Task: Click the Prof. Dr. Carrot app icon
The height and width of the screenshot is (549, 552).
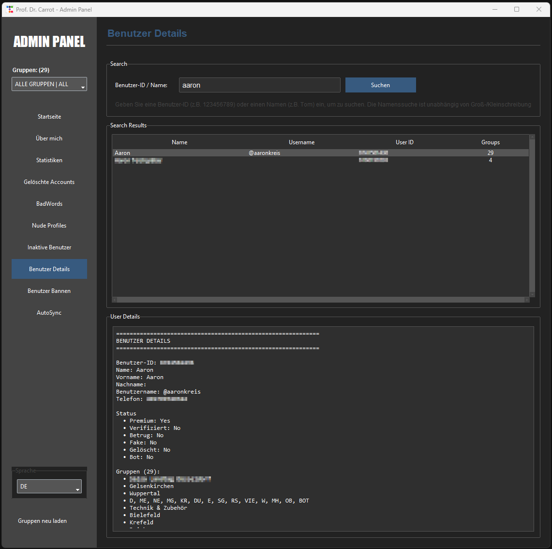Action: click(x=10, y=9)
